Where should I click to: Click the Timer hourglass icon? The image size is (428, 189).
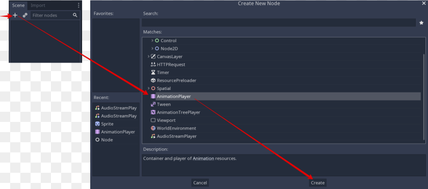[153, 73]
